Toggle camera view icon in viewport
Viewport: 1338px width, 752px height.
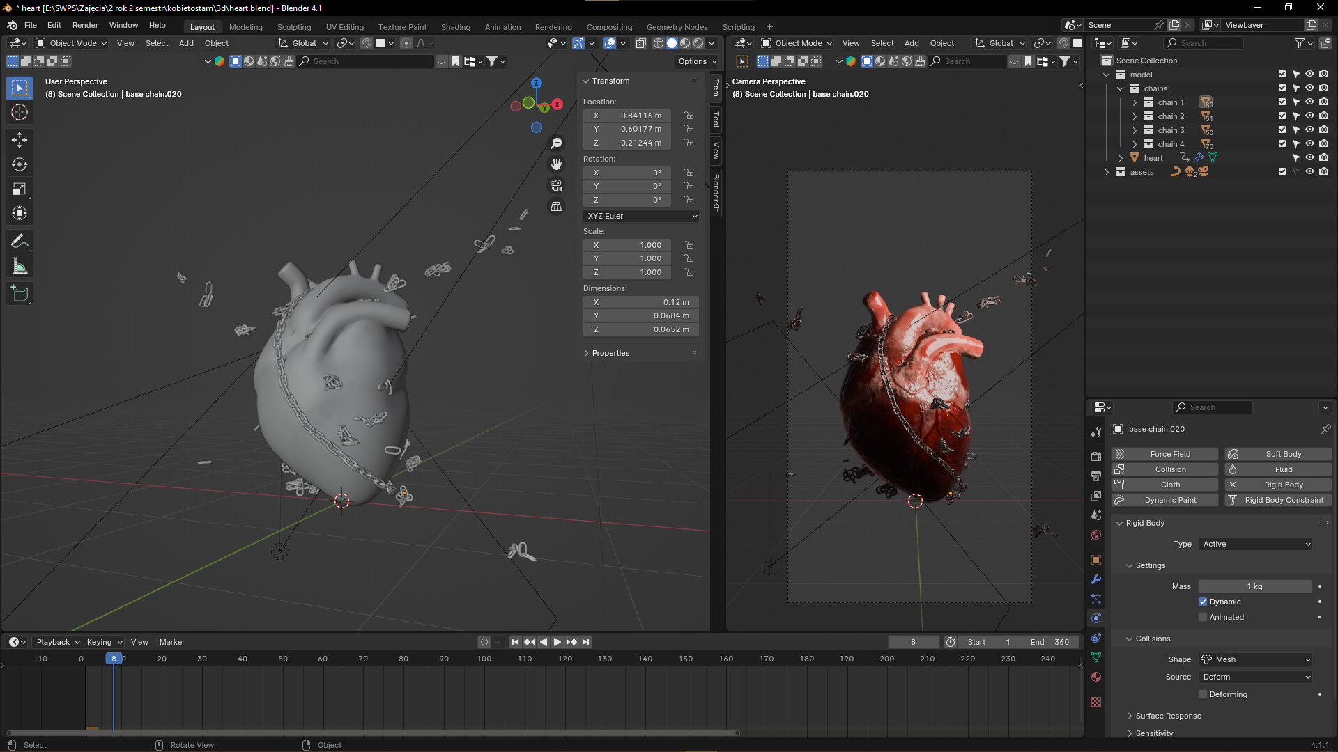pos(556,185)
